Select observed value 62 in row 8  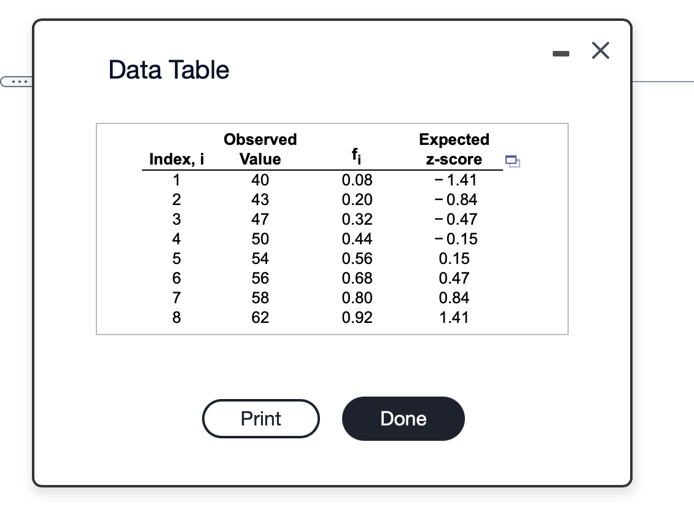pos(260,317)
